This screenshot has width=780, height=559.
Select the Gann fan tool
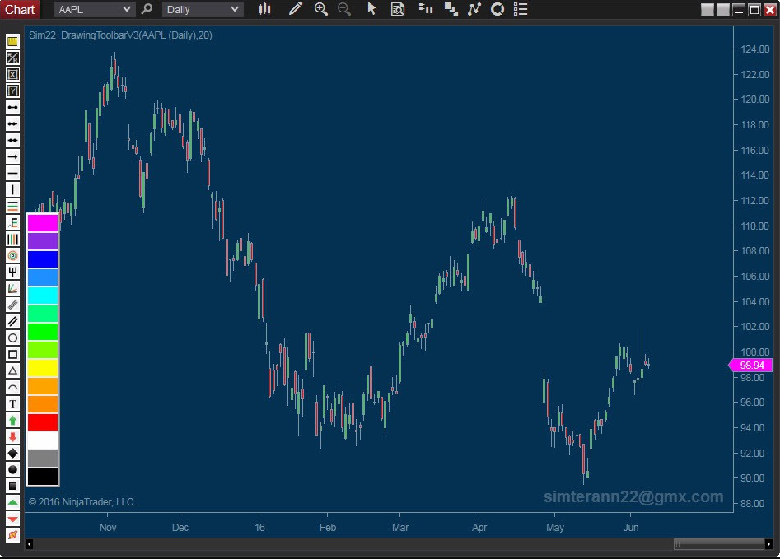tap(12, 288)
